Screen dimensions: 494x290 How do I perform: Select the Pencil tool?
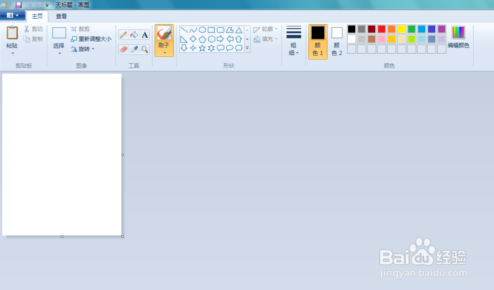click(123, 35)
